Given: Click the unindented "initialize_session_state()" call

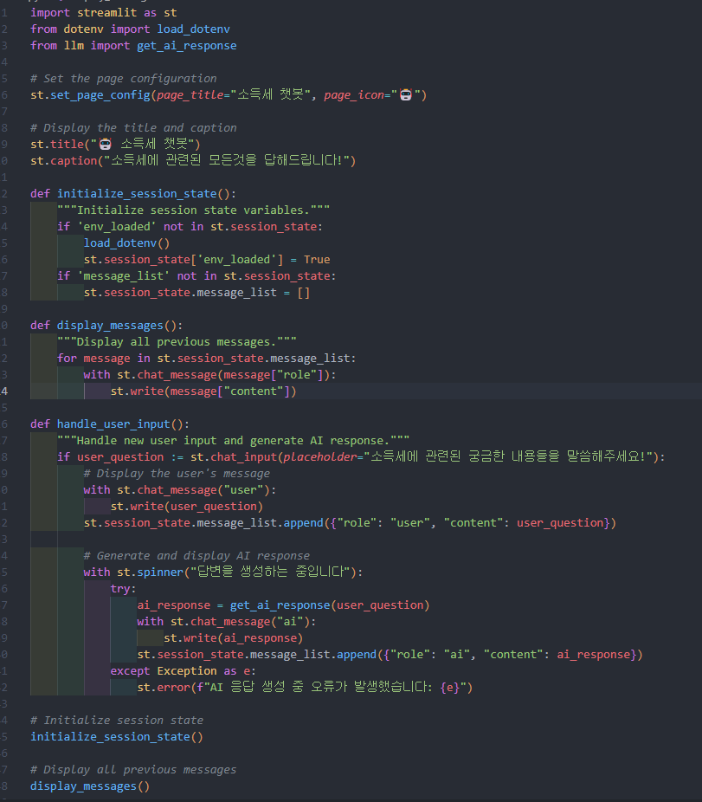Looking at the screenshot, I should click(117, 736).
